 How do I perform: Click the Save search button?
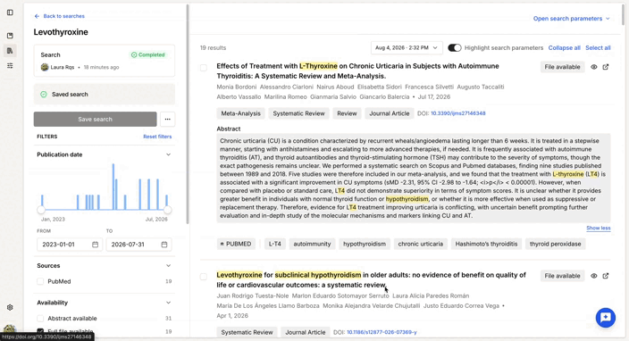(95, 119)
